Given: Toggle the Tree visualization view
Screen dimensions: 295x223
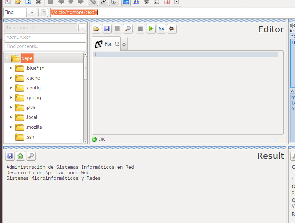Looking at the screenshot, I should point(136,2).
